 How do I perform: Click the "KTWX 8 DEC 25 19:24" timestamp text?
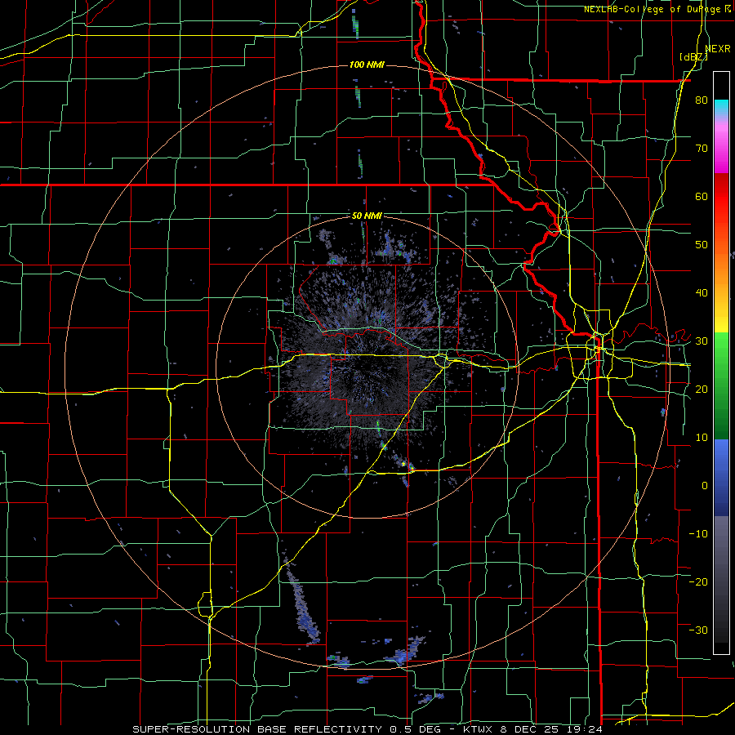click(532, 729)
